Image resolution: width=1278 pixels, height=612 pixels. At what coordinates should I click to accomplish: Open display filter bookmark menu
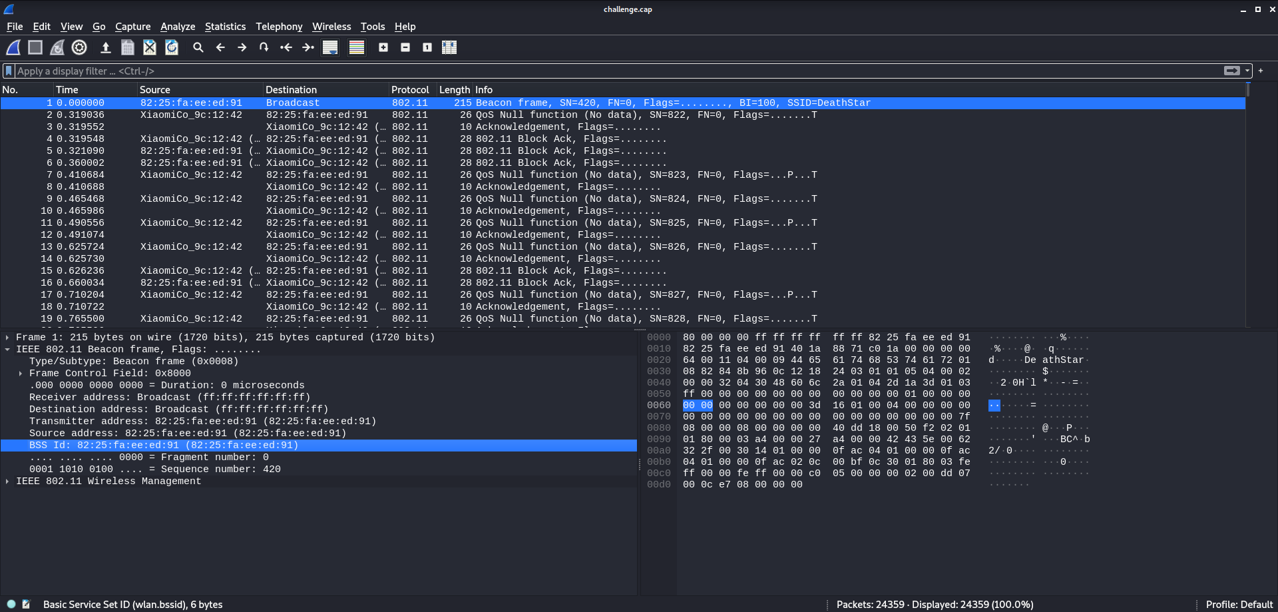click(9, 71)
